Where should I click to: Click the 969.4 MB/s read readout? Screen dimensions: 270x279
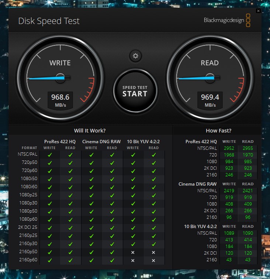[x=210, y=100]
